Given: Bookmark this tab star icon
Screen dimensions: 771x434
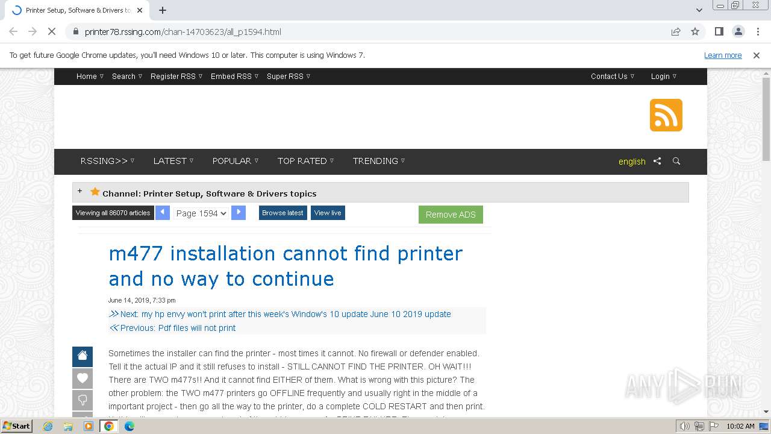Looking at the screenshot, I should [695, 31].
